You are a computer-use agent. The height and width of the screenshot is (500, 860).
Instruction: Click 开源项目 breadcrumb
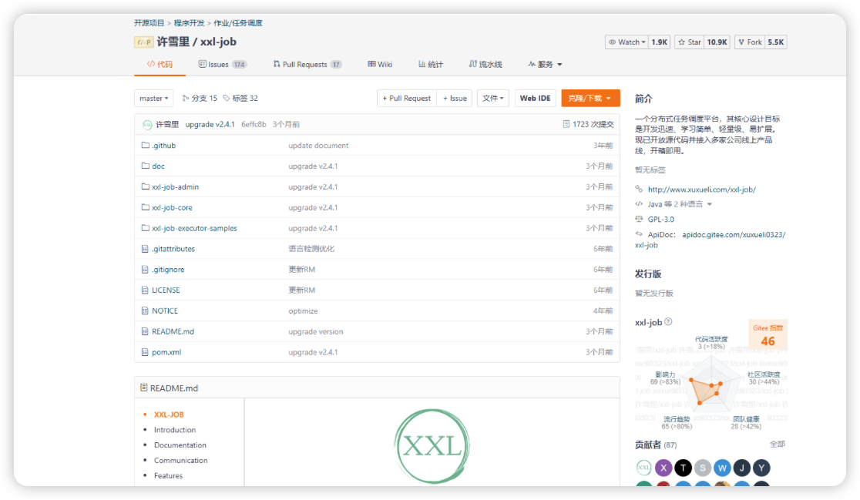pos(149,23)
